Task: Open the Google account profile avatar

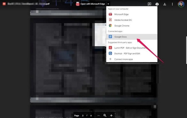Action: [x=181, y=4]
